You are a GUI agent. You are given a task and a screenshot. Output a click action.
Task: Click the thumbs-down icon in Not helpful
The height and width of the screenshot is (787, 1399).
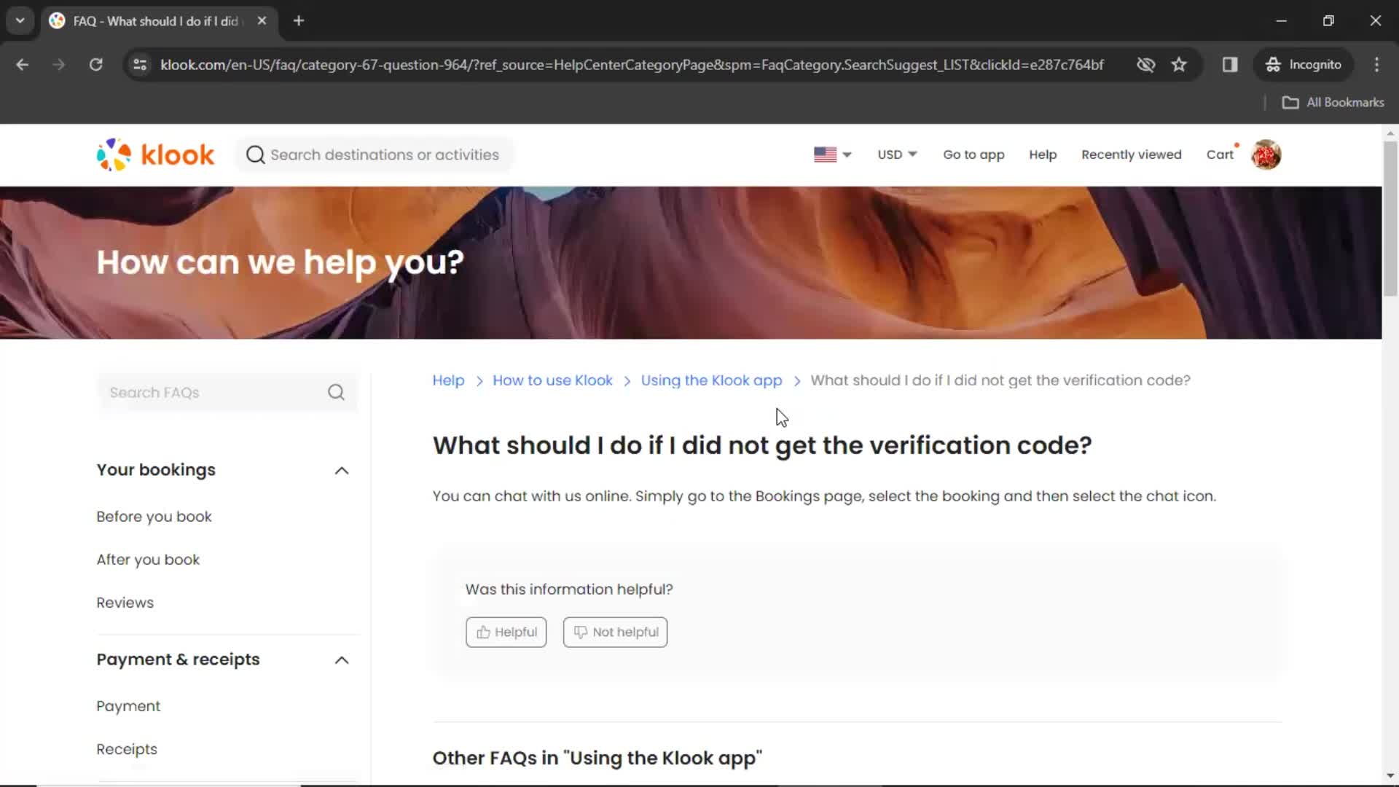pos(580,632)
